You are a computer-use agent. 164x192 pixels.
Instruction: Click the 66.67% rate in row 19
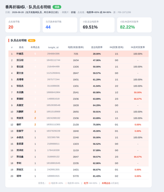pyautogui.click(x=97, y=170)
